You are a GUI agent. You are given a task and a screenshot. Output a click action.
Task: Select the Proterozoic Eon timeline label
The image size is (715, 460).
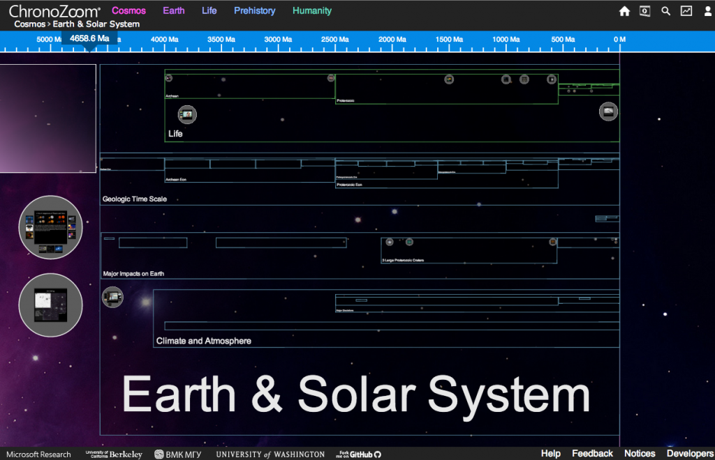click(x=349, y=185)
